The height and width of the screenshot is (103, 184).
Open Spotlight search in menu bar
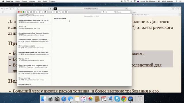pos(177,1)
